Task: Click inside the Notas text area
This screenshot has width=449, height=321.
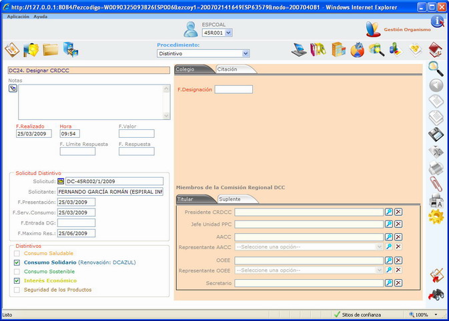Action: (x=91, y=102)
